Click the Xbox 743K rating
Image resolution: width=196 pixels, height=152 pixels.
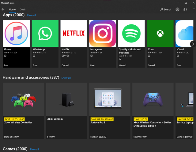155,53
